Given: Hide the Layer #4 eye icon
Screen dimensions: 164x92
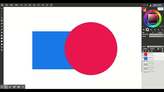Looking at the screenshot, I should click(x=143, y=53).
